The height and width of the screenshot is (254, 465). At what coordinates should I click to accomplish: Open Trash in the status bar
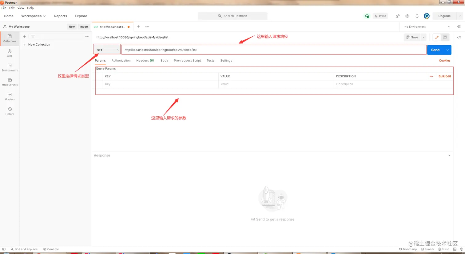pos(444,249)
